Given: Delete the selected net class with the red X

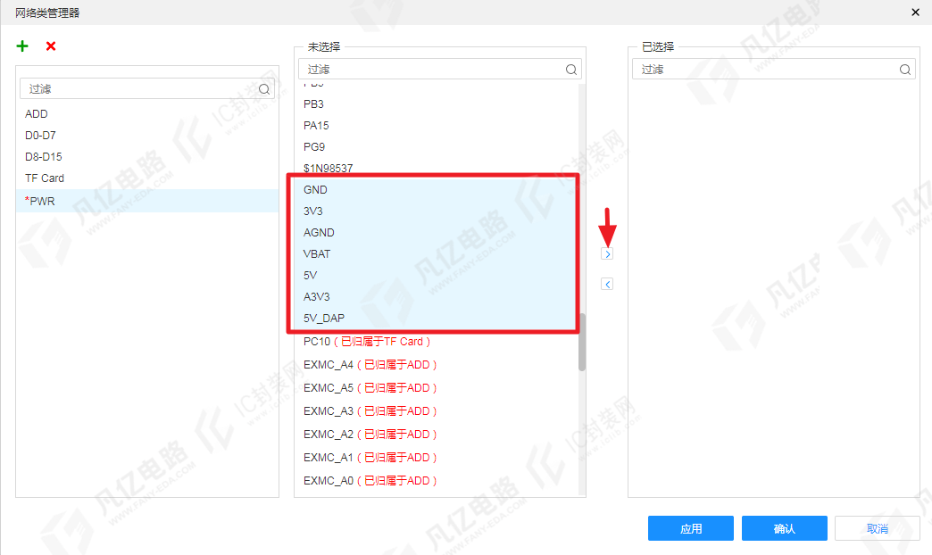Looking at the screenshot, I should point(51,46).
